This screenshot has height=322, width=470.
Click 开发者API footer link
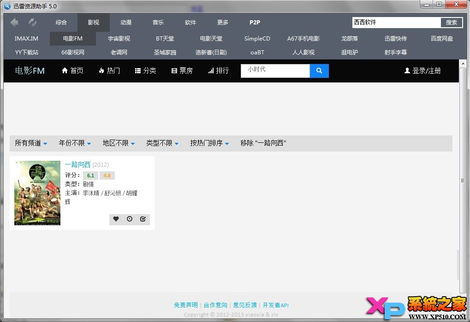(x=275, y=305)
